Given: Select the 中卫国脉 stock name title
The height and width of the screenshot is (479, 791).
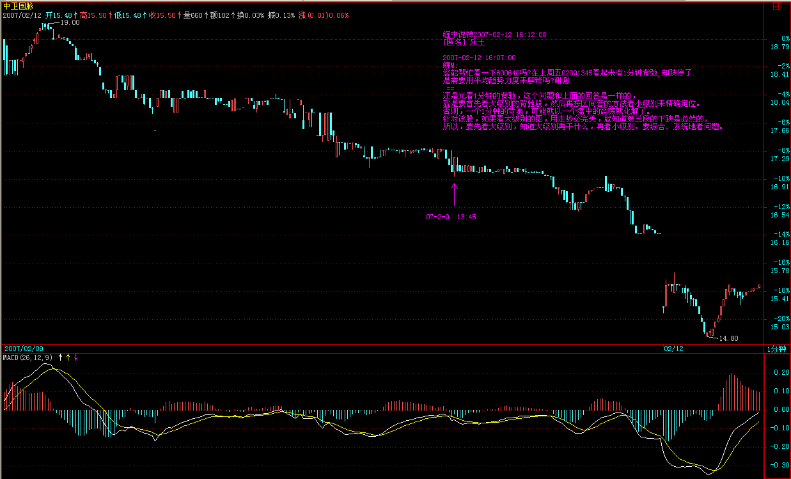Looking at the screenshot, I should click(18, 5).
